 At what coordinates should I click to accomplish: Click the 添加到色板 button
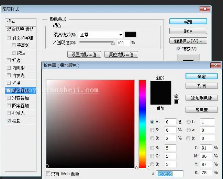click(202, 98)
